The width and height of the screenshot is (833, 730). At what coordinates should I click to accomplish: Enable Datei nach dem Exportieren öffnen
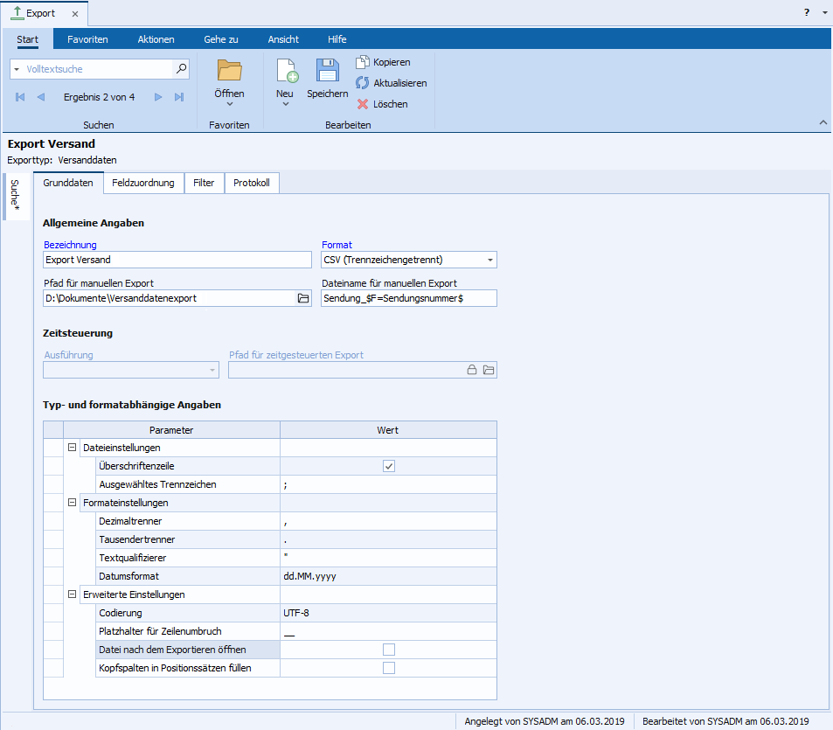click(x=389, y=650)
